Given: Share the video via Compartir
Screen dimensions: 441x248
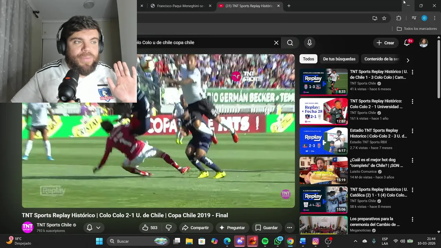Looking at the screenshot, I should [195, 228].
